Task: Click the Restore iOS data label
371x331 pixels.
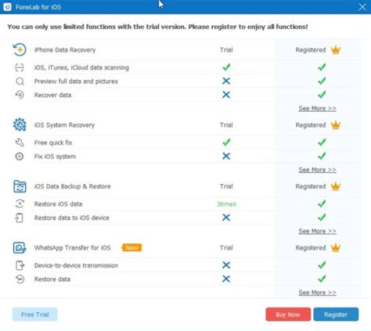Action: pos(58,204)
